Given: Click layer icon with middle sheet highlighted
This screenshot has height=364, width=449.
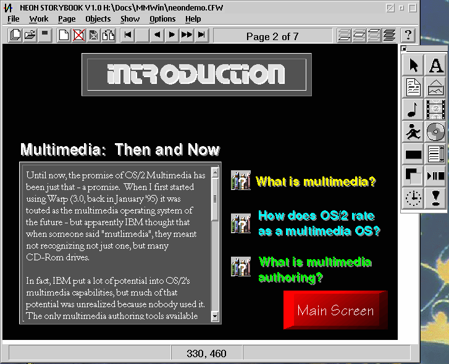Looking at the screenshot, I should (x=359, y=35).
